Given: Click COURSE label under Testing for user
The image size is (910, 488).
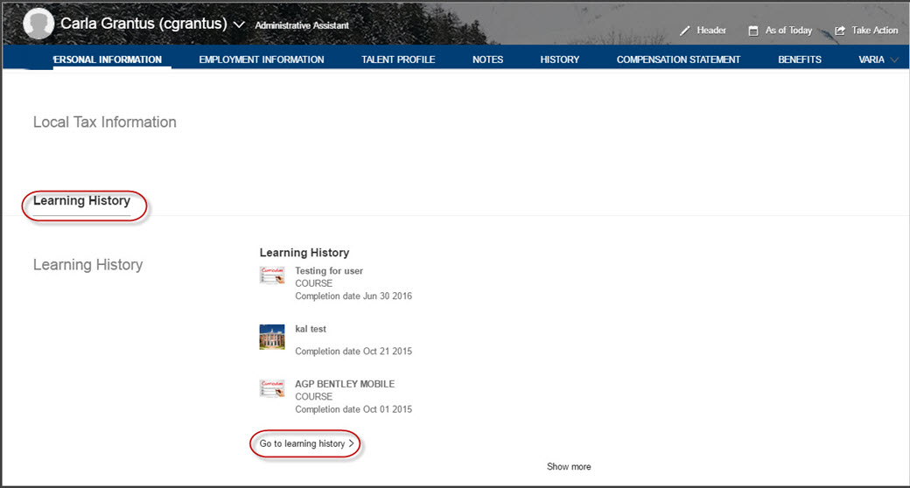Looking at the screenshot, I should coord(313,283).
